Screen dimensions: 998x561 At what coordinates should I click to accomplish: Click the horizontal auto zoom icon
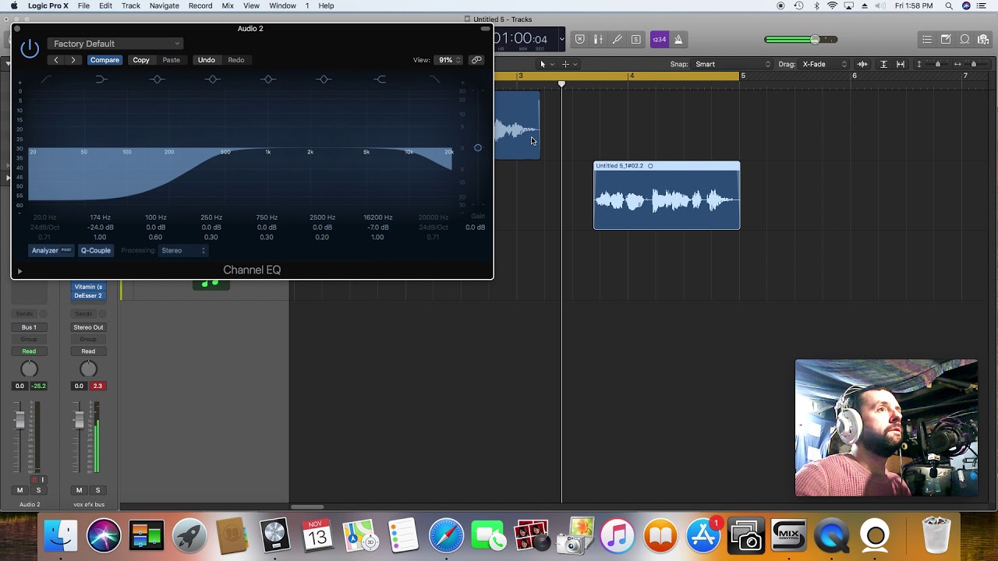tap(901, 64)
